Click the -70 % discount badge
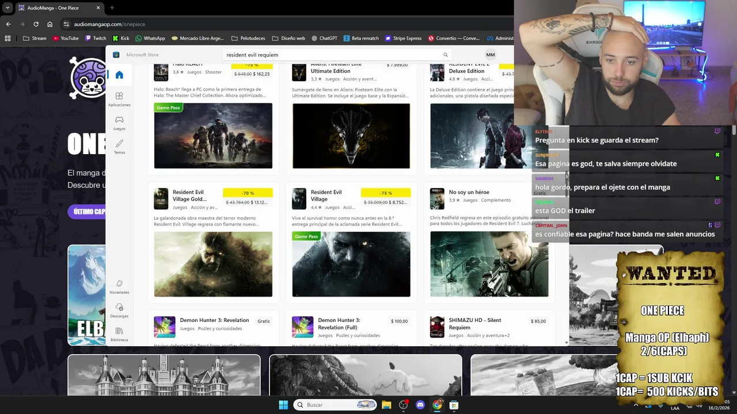The image size is (737, 414). click(x=248, y=193)
